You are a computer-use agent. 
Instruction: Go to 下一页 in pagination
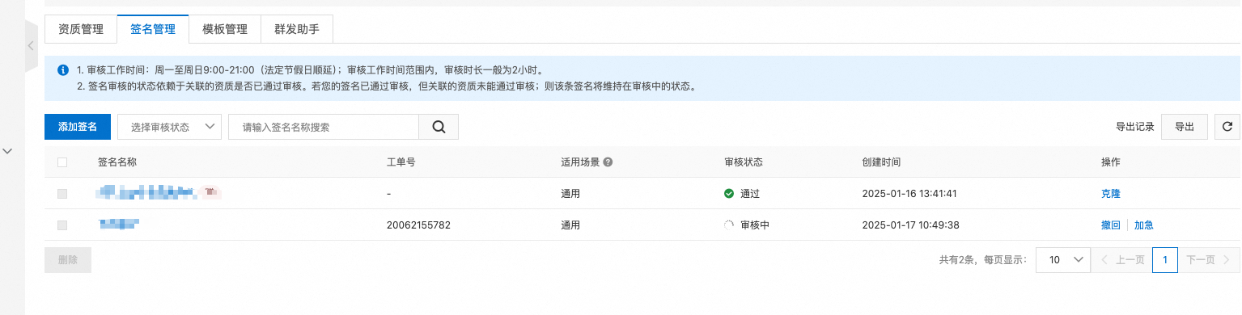point(1209,260)
